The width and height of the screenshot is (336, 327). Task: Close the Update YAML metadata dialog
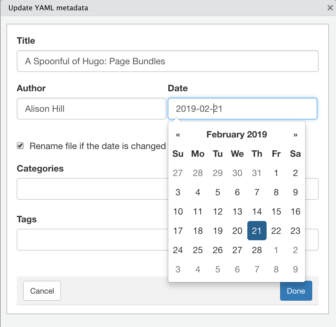click(330, 8)
